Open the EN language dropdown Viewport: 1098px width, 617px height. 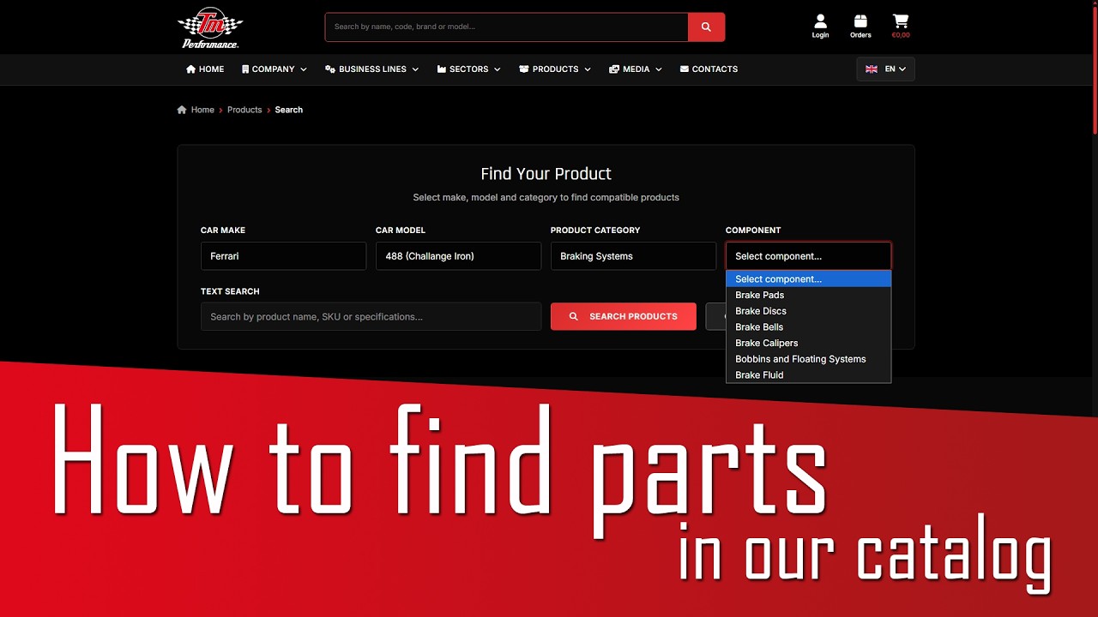[x=886, y=69]
